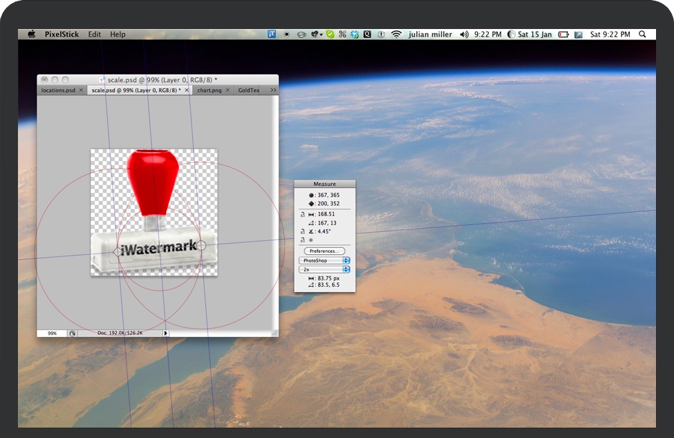
Task: Open Spotlight search magnifier icon
Action: point(642,35)
